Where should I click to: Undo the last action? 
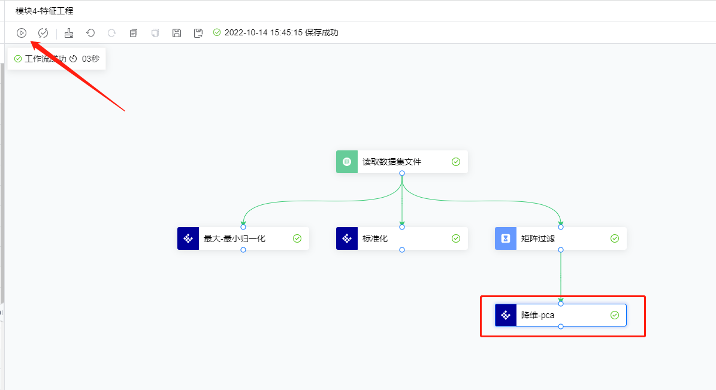point(90,33)
